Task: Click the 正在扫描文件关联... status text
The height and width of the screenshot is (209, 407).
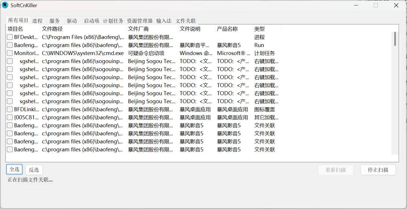Action: 30,180
